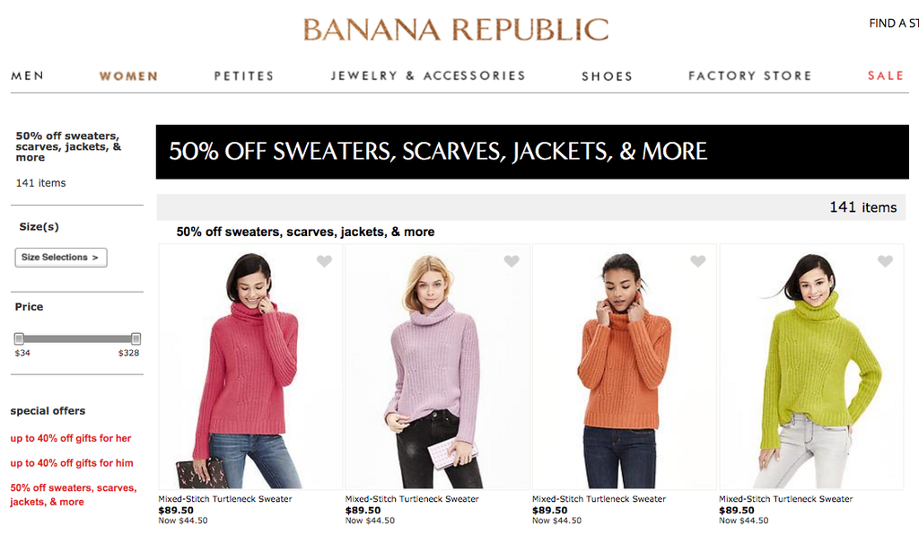This screenshot has width=919, height=535.
Task: Open red 50% off sweaters special offer link
Action: coord(74,495)
